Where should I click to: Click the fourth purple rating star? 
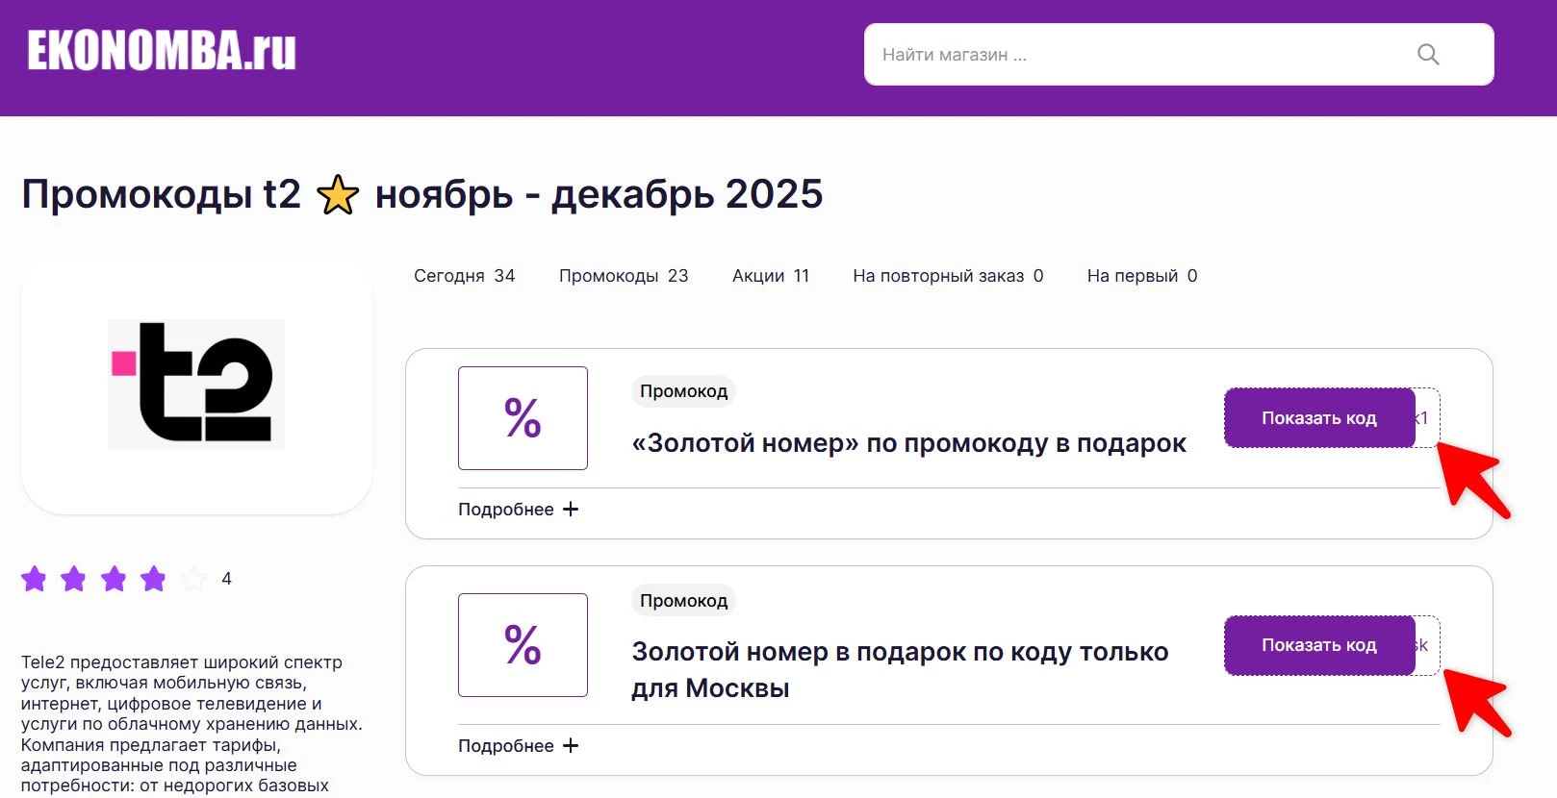click(x=153, y=579)
